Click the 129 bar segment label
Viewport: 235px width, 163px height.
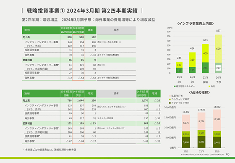[x=179, y=65]
